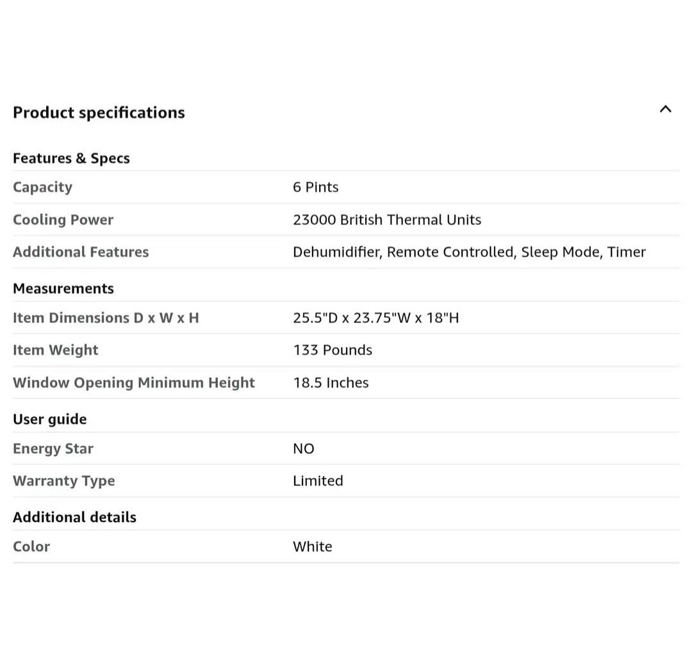This screenshot has width=692, height=649.
Task: Click the Item Dimensions D x W x H label
Action: coord(106,318)
